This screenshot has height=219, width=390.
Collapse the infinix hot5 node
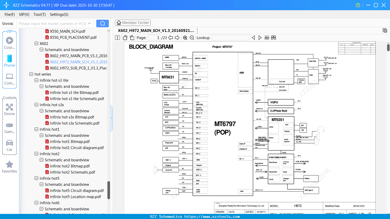[x=36, y=178]
